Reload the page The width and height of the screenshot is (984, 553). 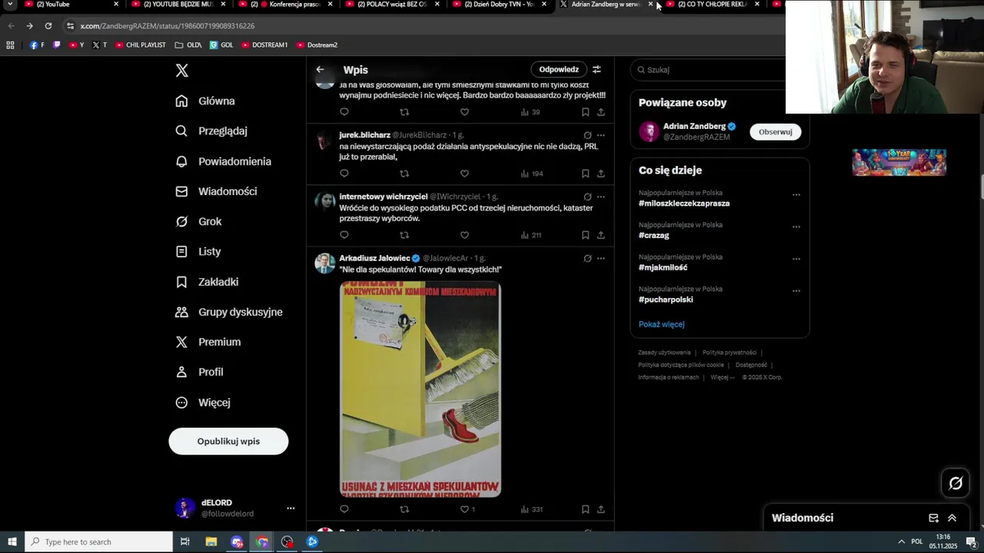tap(48, 26)
